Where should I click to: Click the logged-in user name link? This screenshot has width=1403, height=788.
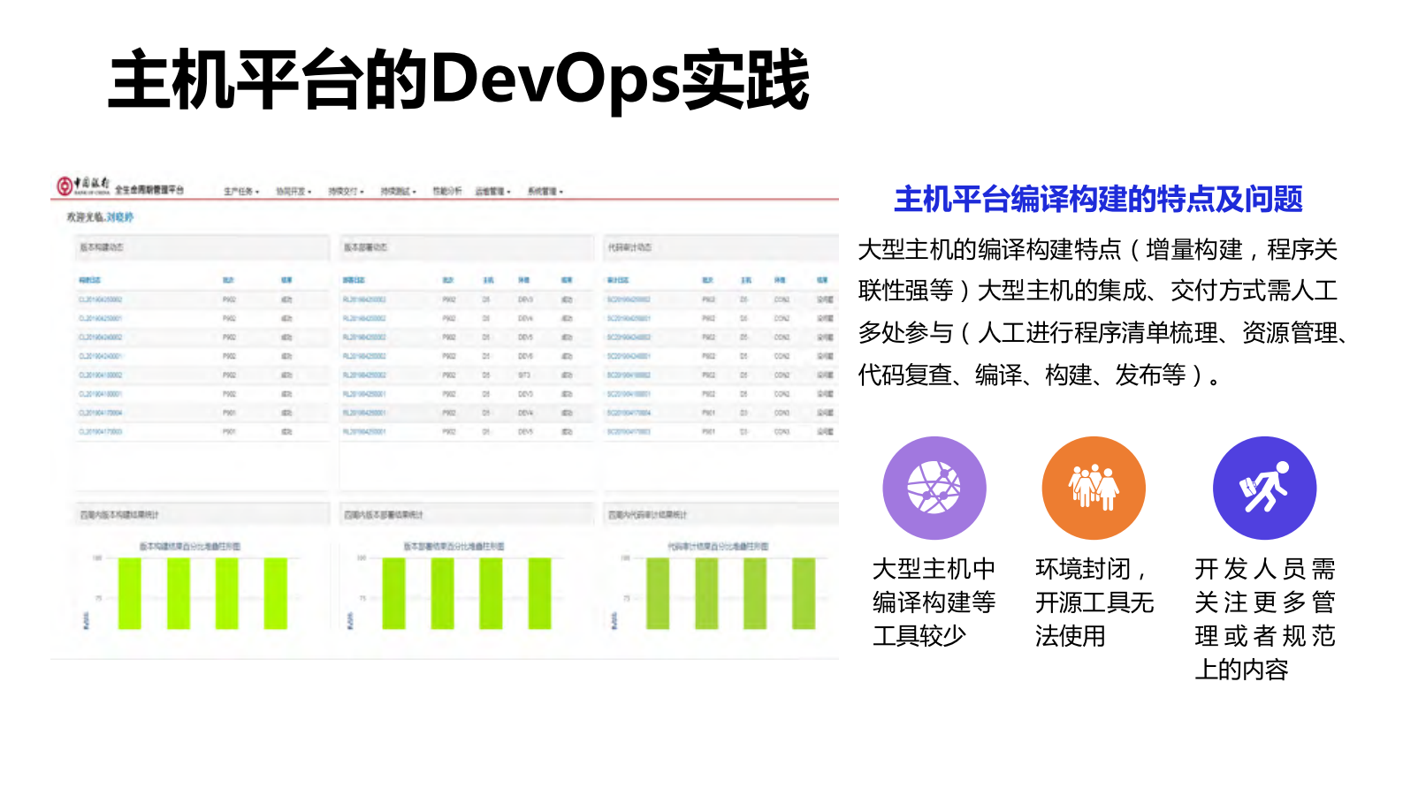tap(120, 217)
